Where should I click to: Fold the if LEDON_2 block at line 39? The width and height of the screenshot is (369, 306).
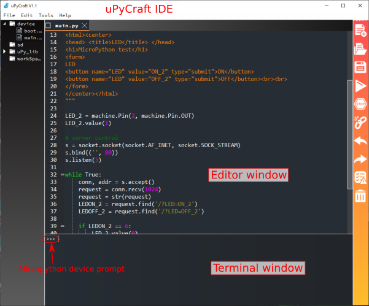[x=63, y=226]
